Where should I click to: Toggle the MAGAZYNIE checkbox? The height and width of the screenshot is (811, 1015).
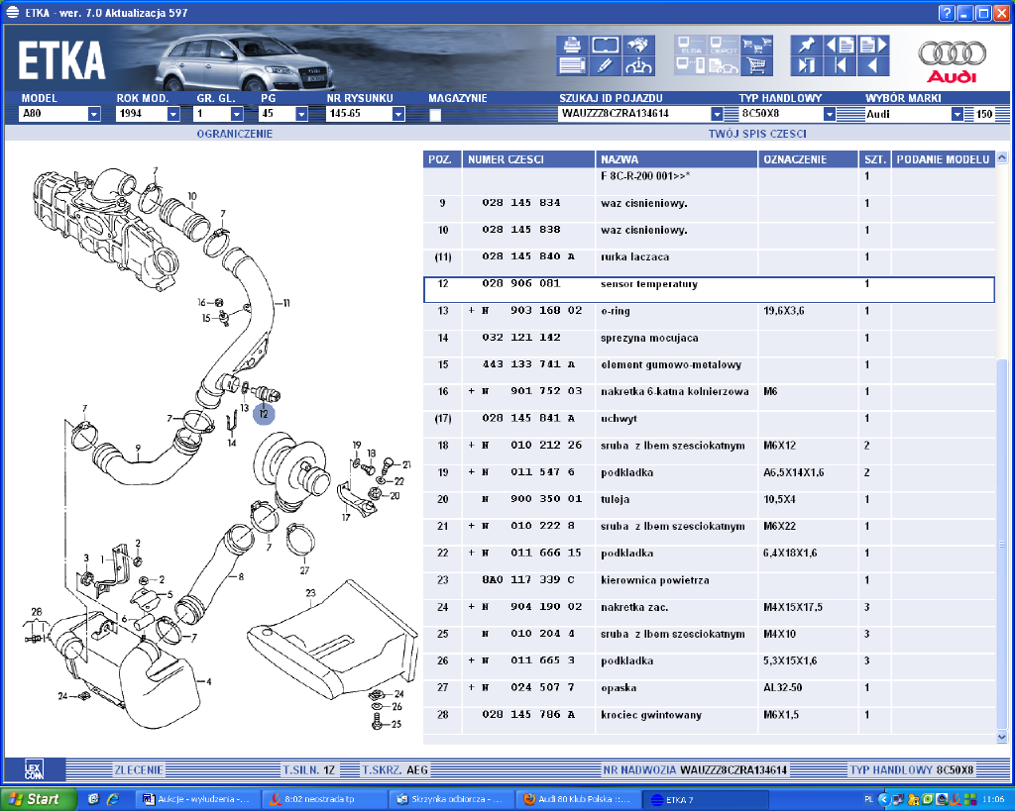tap(436, 115)
